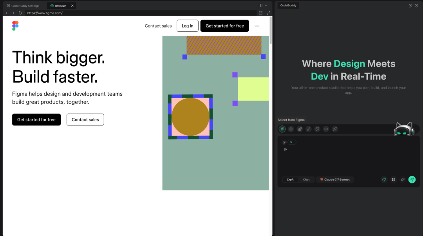Click the Contact sales link in the header
Image resolution: width=423 pixels, height=236 pixels.
pos(158,26)
